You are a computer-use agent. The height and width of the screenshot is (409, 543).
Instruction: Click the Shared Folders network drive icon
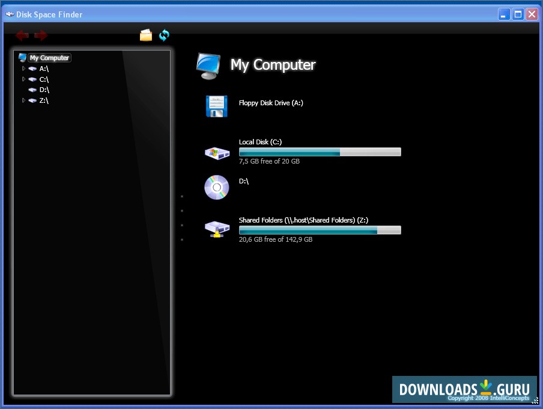pos(217,229)
